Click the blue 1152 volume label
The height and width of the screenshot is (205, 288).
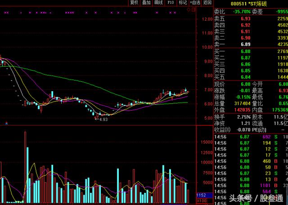pos(202,195)
